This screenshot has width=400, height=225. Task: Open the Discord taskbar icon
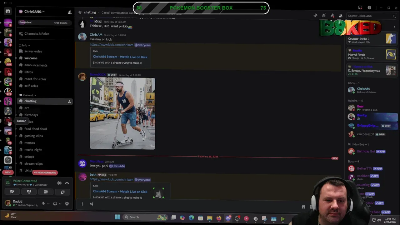point(228,218)
